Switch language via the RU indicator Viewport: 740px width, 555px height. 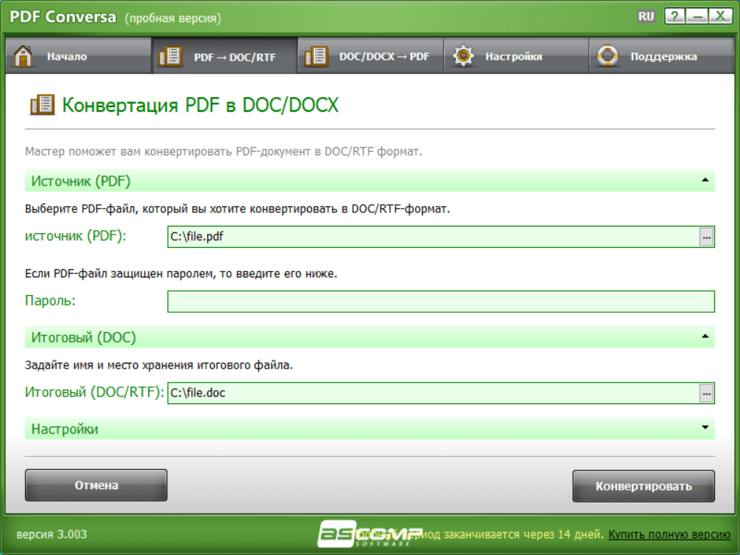(646, 16)
